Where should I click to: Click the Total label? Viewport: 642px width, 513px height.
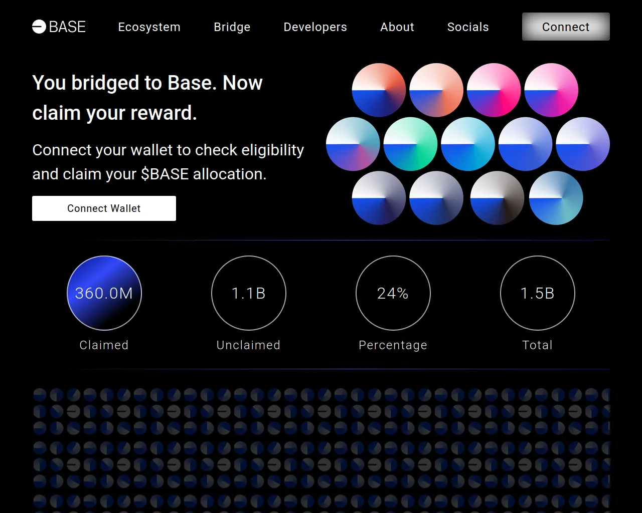(x=537, y=345)
